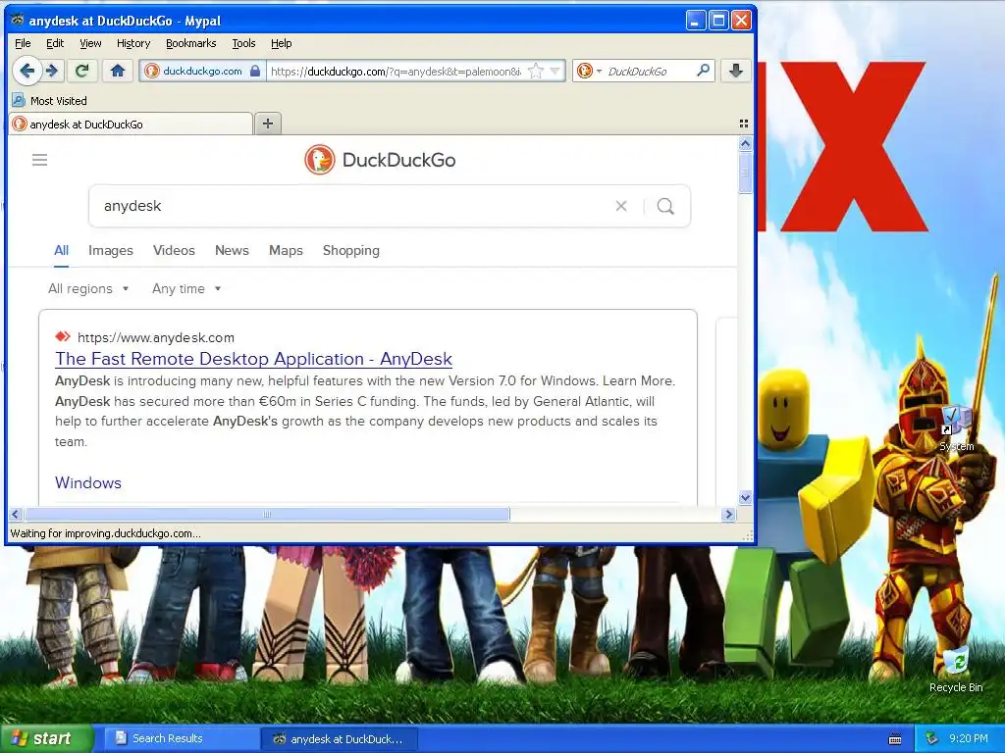Screen dimensions: 1005x753
Task: Open the Windows start button
Action: [x=46, y=739]
